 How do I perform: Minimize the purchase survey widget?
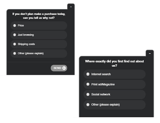pyautogui.click(x=71, y=7)
